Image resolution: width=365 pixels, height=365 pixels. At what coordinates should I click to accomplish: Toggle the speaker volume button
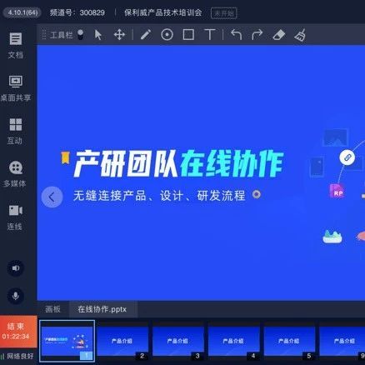pyautogui.click(x=16, y=268)
